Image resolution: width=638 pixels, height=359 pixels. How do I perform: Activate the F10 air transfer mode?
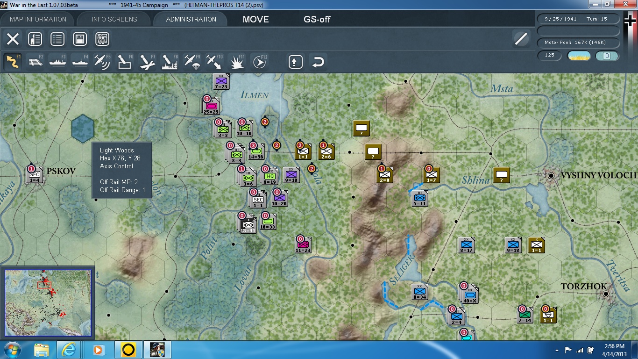(215, 62)
